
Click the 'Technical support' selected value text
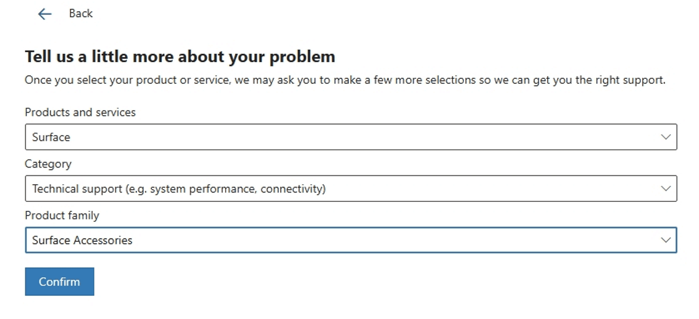coord(77,189)
